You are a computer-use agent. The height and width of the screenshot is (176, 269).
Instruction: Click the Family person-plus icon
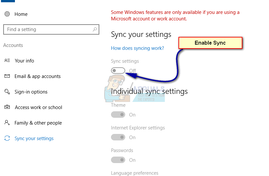pos(7,123)
